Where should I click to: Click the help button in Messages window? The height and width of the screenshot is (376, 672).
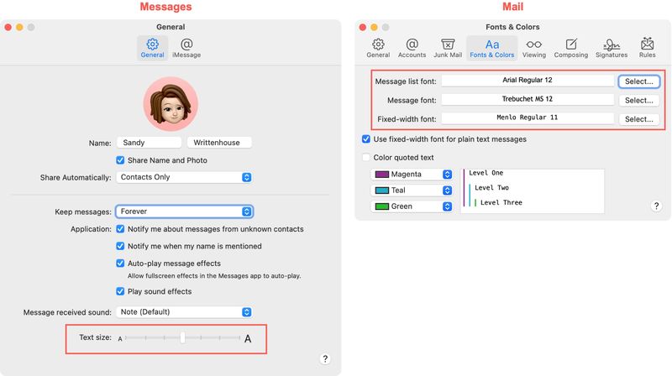(325, 359)
